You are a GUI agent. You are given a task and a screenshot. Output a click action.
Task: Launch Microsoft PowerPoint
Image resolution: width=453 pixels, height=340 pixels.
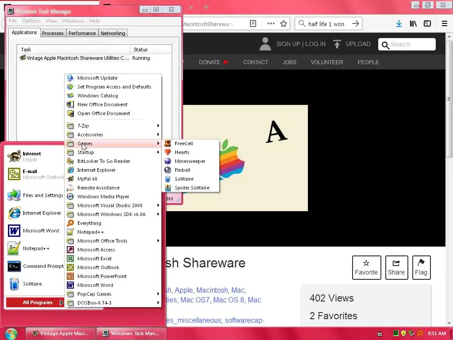click(x=113, y=276)
